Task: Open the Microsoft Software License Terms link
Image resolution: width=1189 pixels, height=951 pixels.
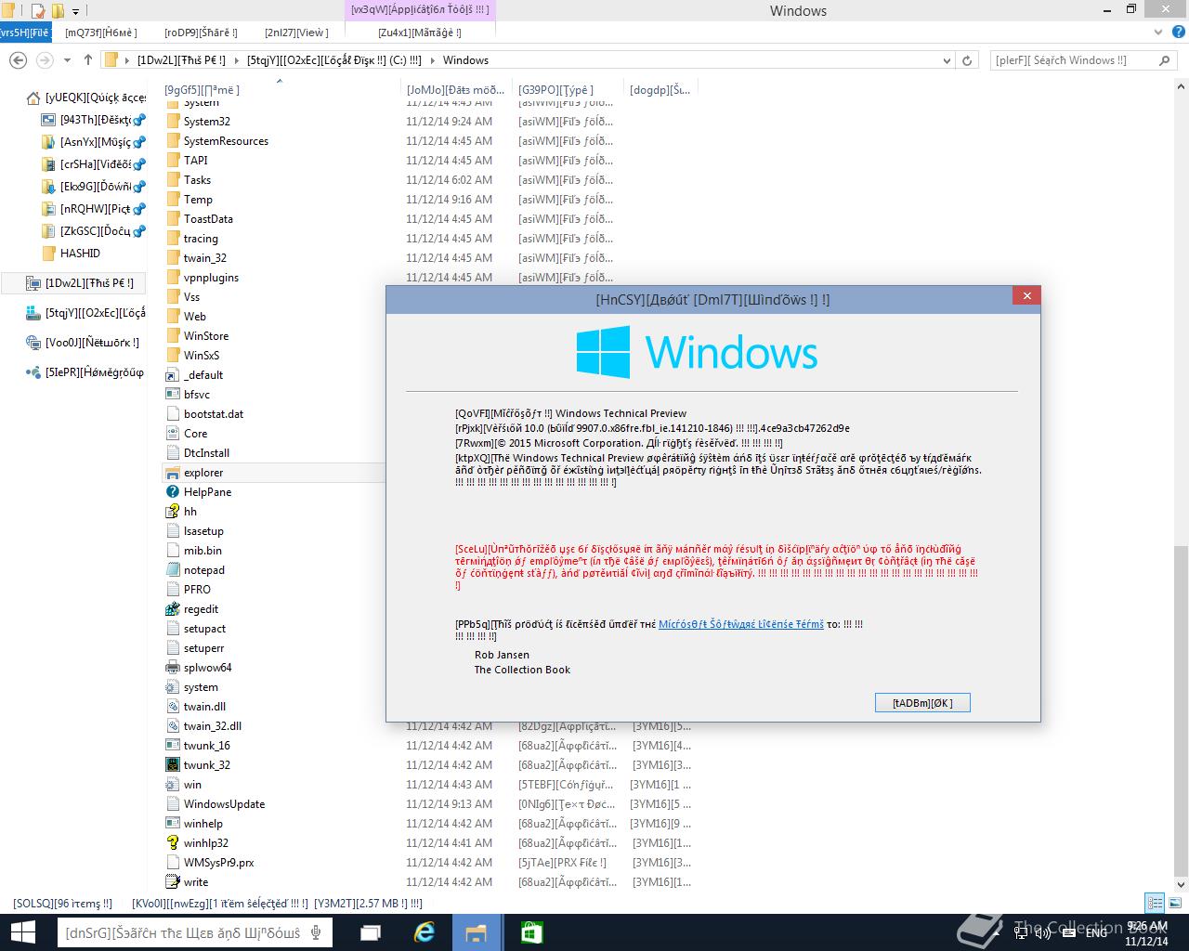Action: 741,624
